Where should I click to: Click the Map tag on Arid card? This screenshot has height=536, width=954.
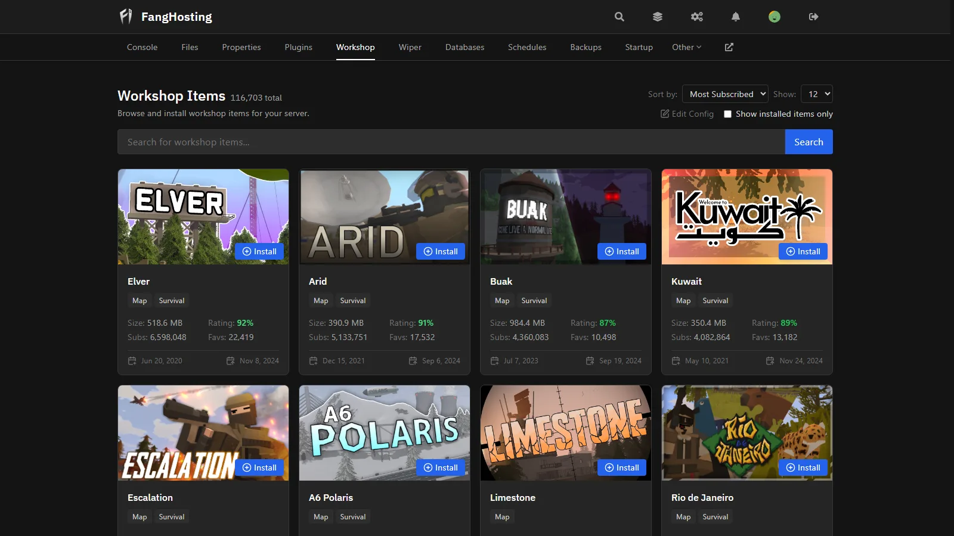point(321,301)
